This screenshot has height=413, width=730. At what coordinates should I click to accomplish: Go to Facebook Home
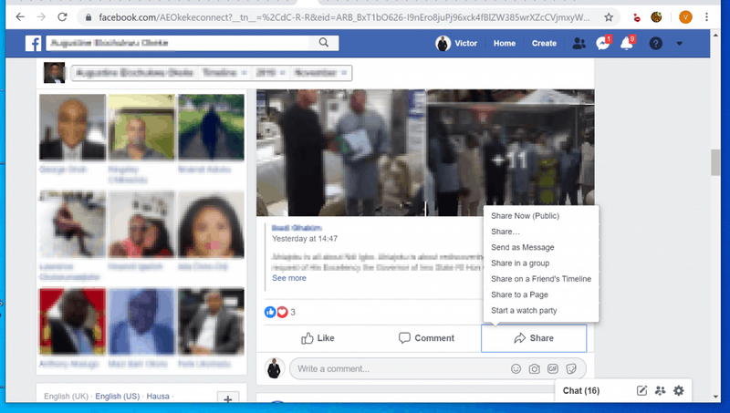click(505, 43)
